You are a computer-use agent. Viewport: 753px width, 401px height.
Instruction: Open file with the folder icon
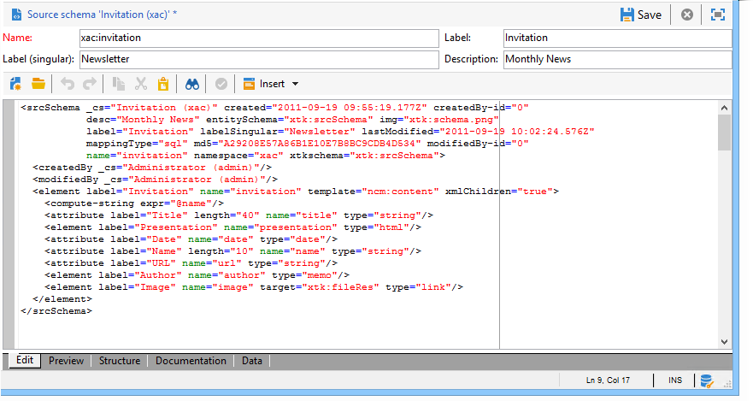(38, 84)
